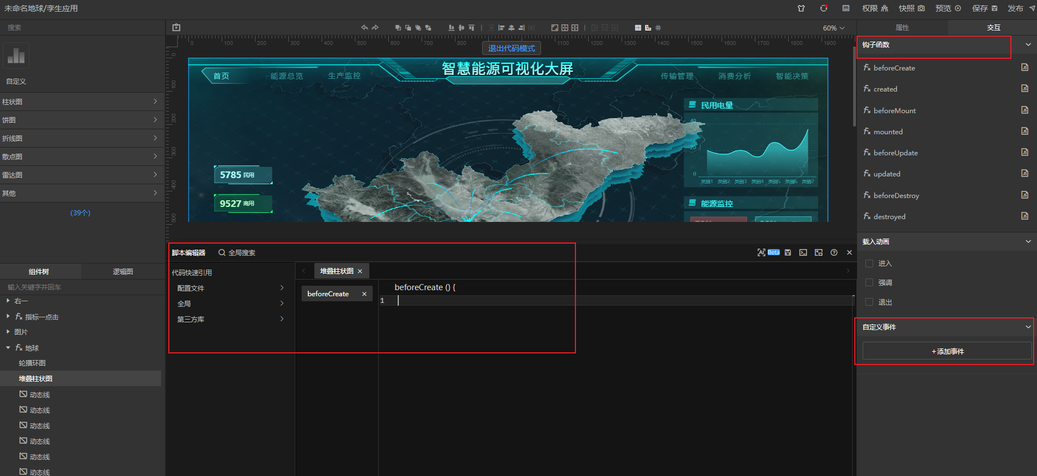Click the component tree keyword filter field
The height and width of the screenshot is (476, 1037).
82,287
